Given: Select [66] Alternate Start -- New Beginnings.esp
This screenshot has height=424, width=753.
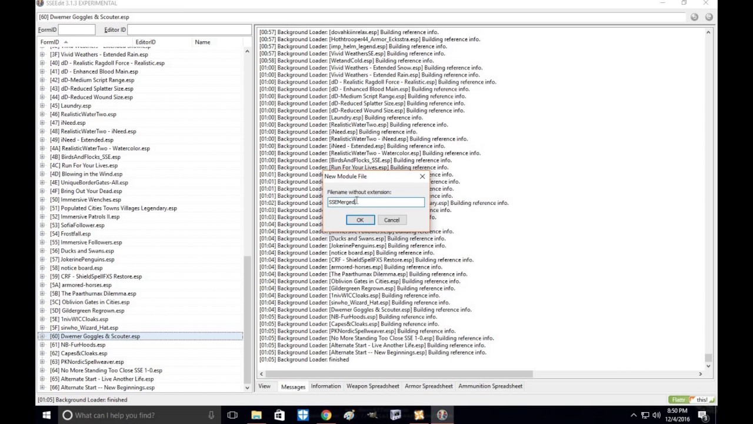Looking at the screenshot, I should (x=102, y=387).
